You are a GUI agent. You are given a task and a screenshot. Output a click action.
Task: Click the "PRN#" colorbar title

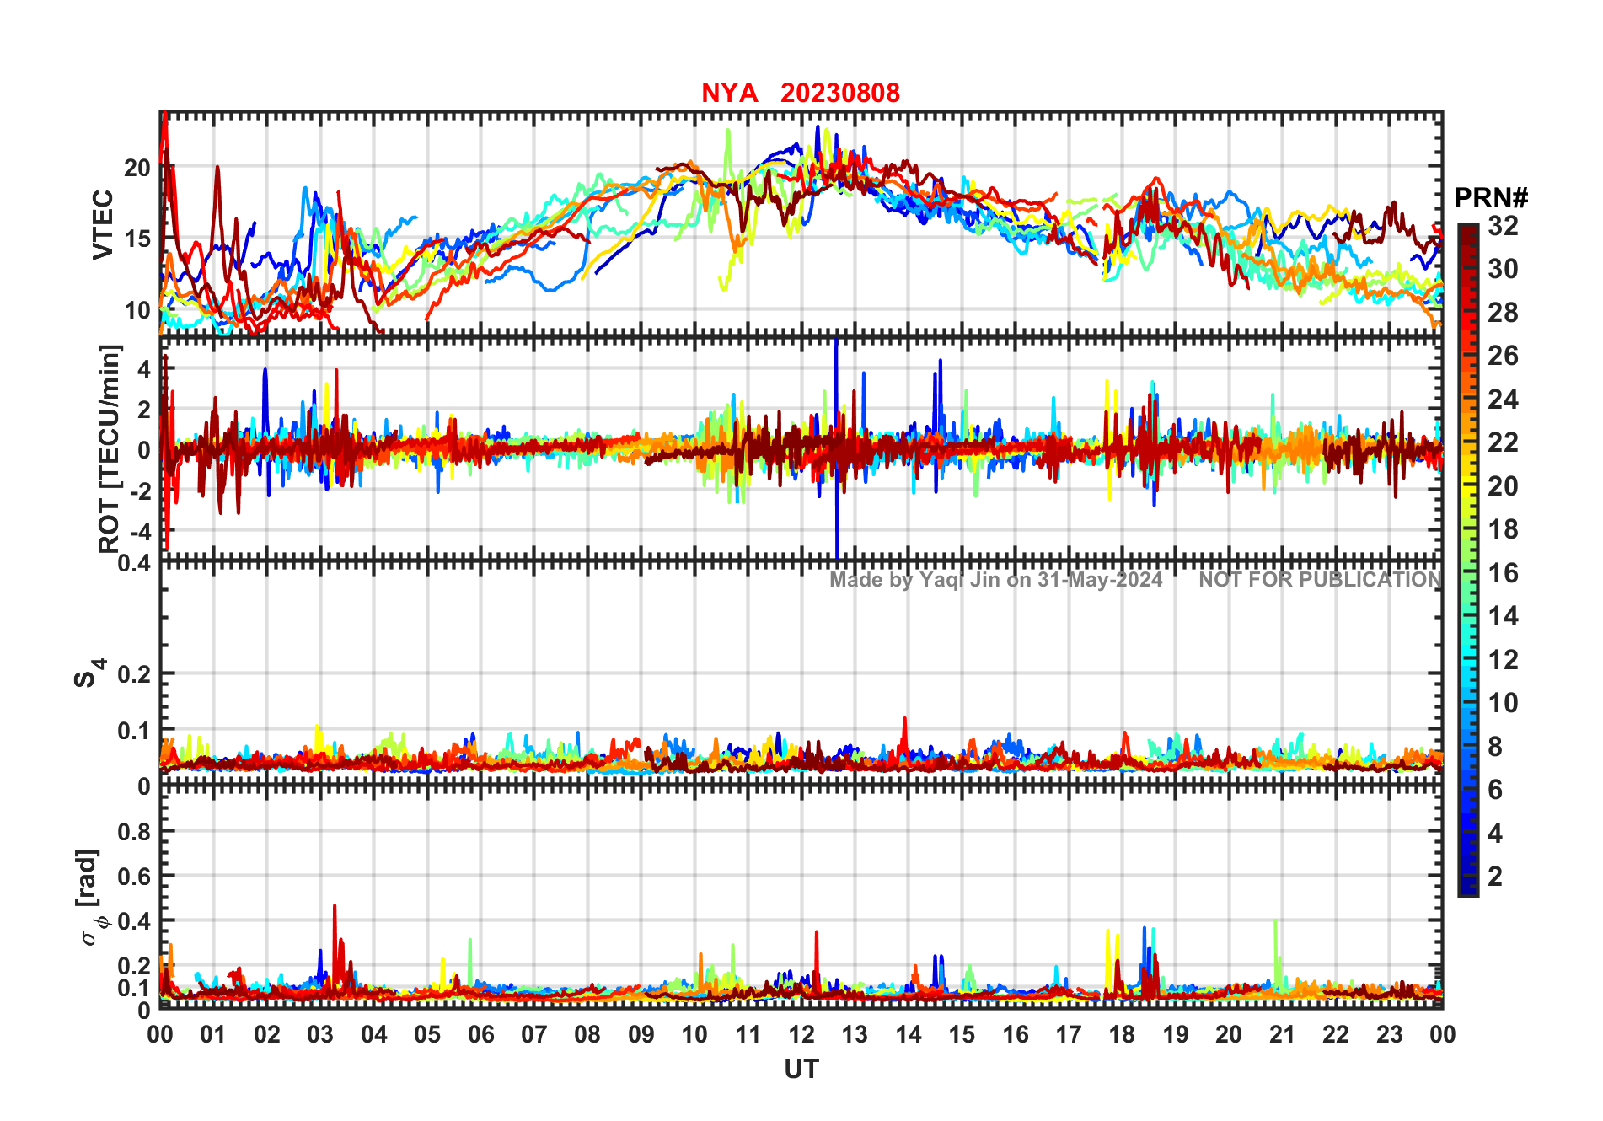[1491, 198]
